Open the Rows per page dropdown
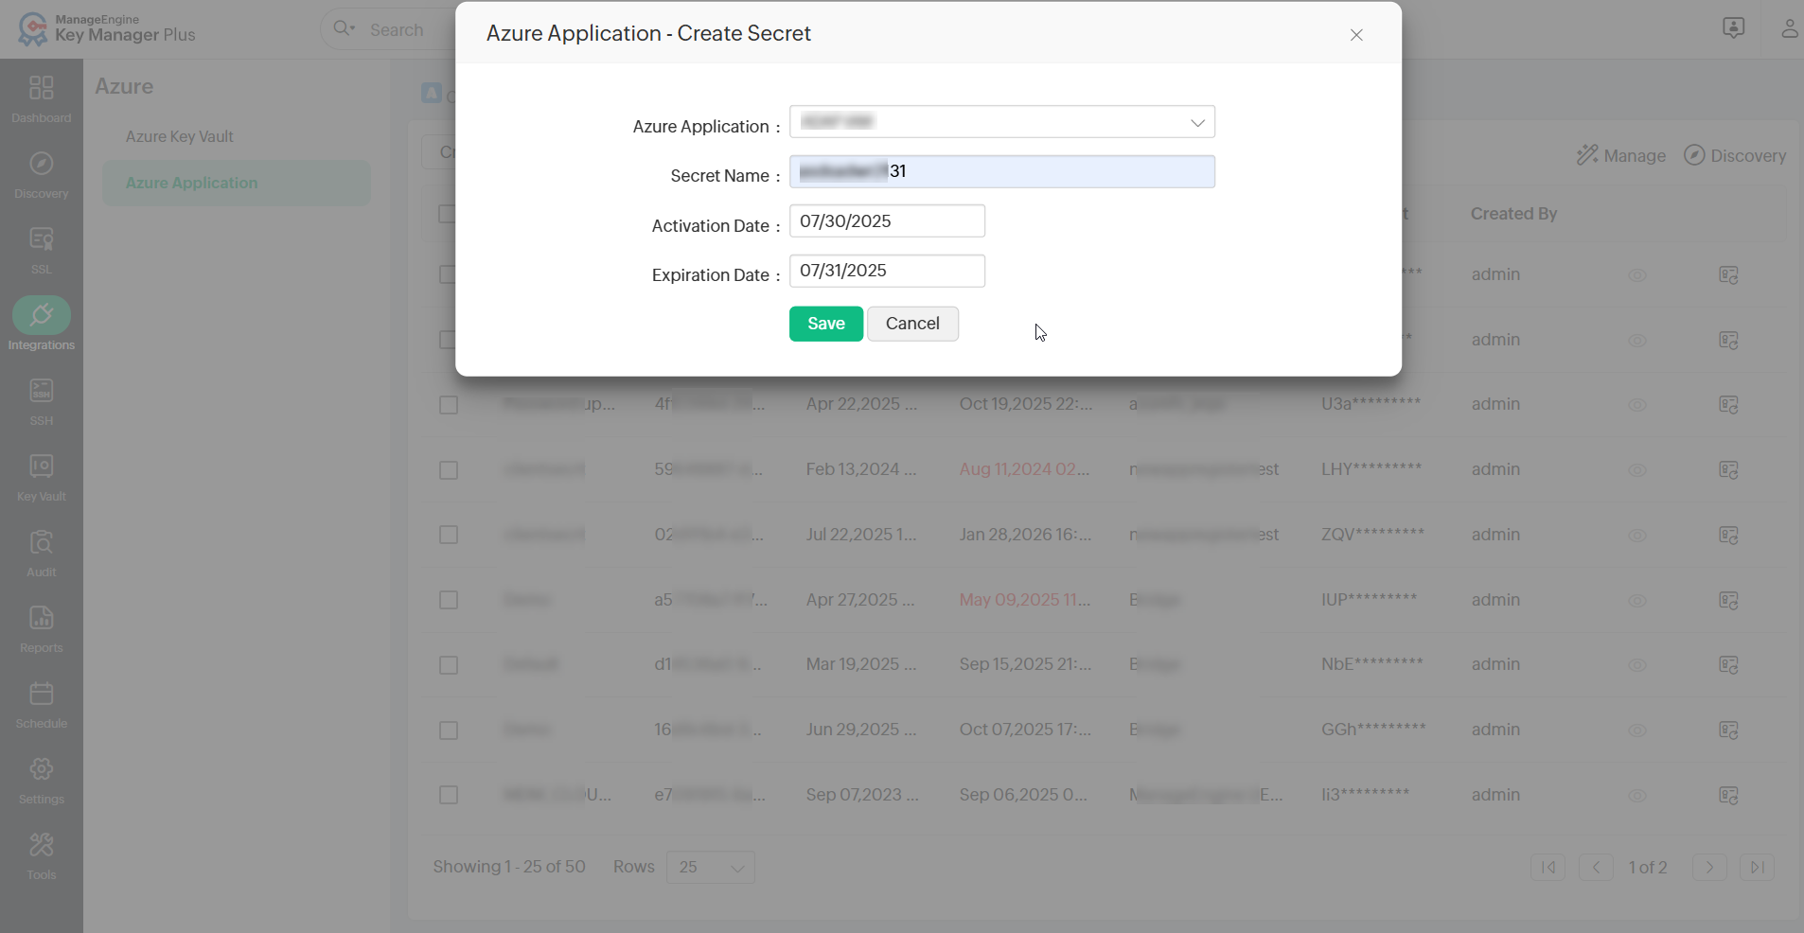 point(709,867)
